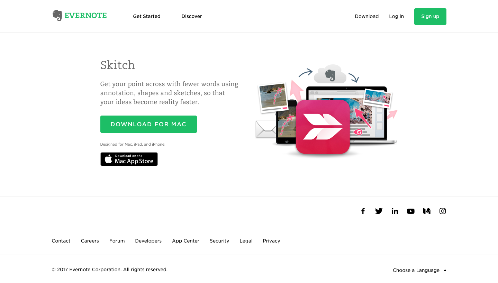Click the Download for Mac button
498x283 pixels.
(x=148, y=124)
